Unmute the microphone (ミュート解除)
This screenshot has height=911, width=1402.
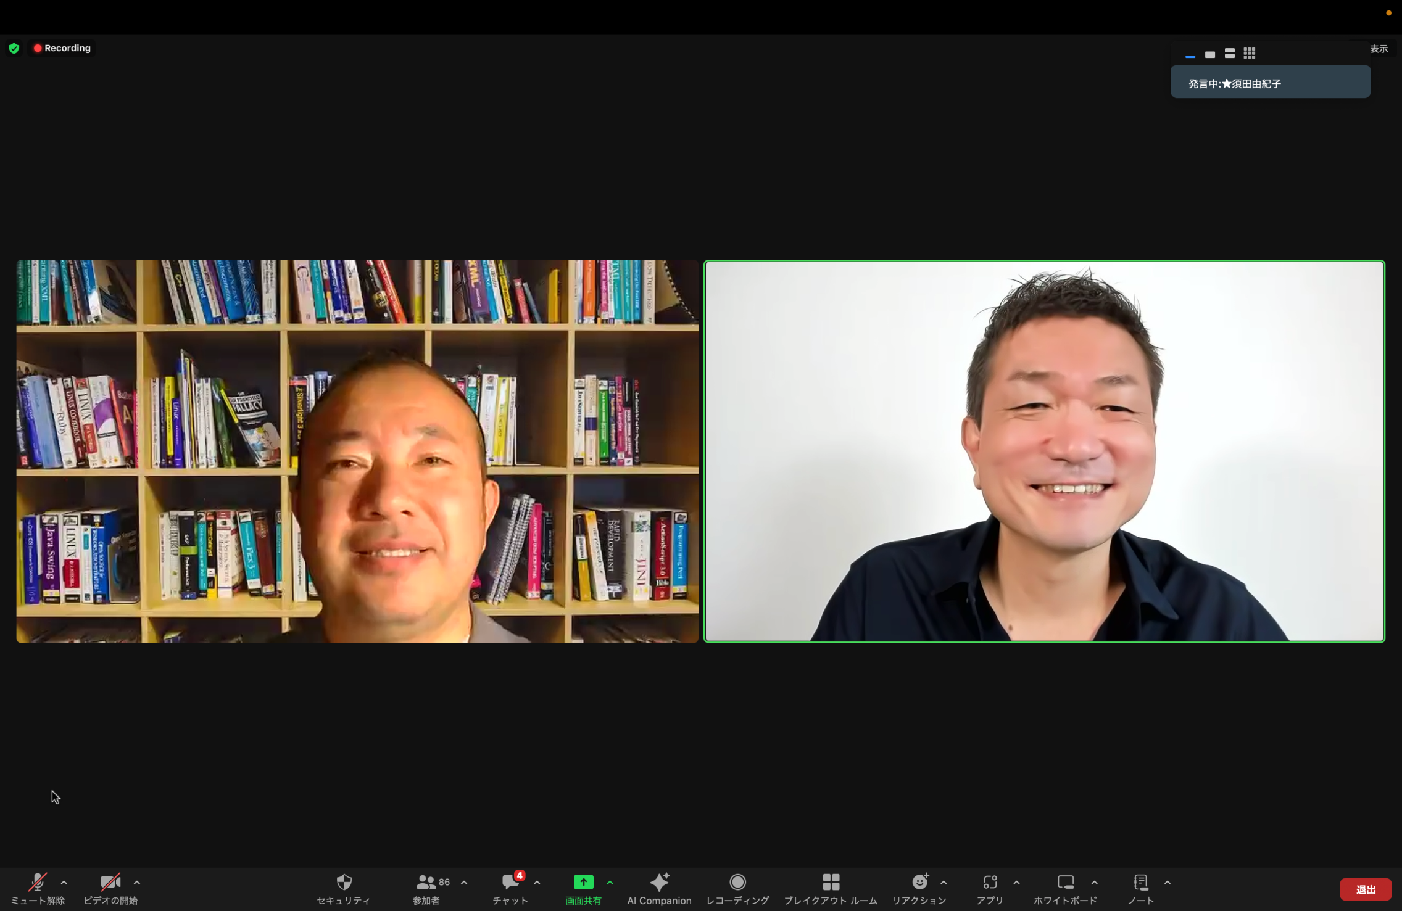tap(37, 883)
